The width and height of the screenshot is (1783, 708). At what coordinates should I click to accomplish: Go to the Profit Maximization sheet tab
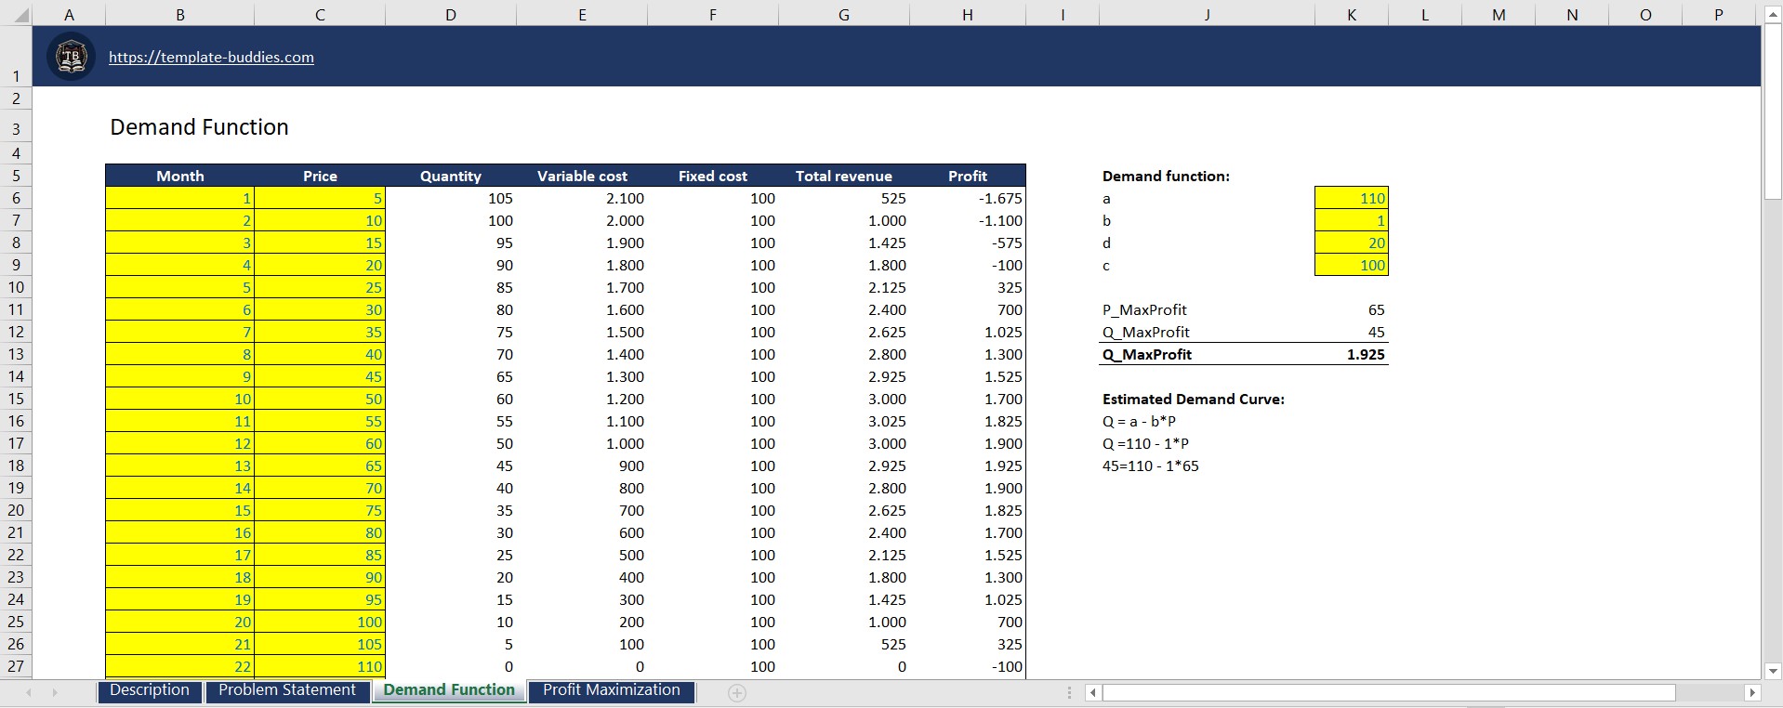pyautogui.click(x=612, y=690)
